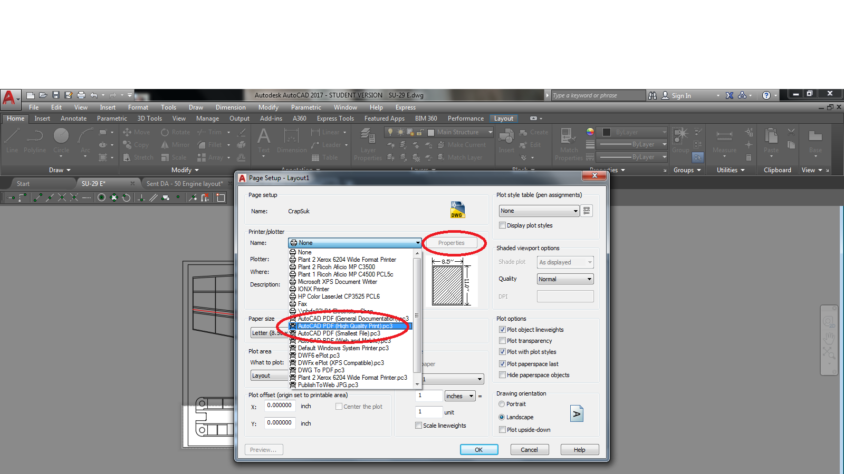Uncheck Plot object lineweights
The width and height of the screenshot is (844, 474).
(x=502, y=330)
